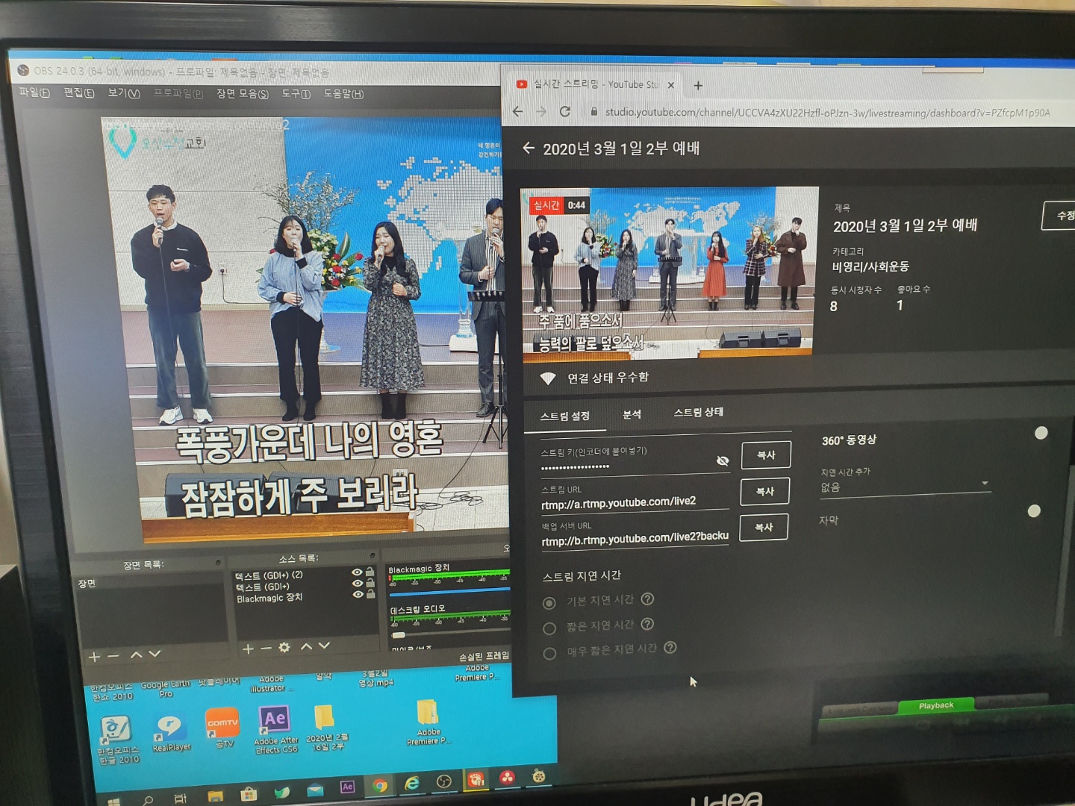Open the 편집(E) menu in OBS
Image resolution: width=1075 pixels, height=806 pixels.
coord(79,93)
